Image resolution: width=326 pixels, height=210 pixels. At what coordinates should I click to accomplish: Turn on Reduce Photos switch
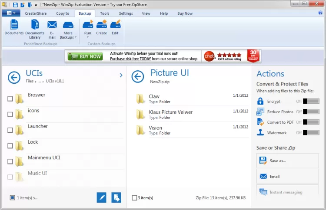311,112
